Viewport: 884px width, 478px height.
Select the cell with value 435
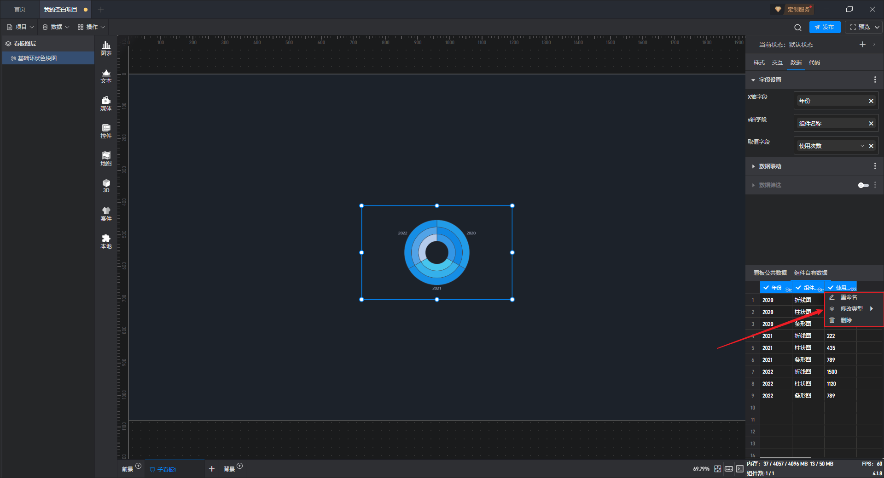pyautogui.click(x=840, y=348)
